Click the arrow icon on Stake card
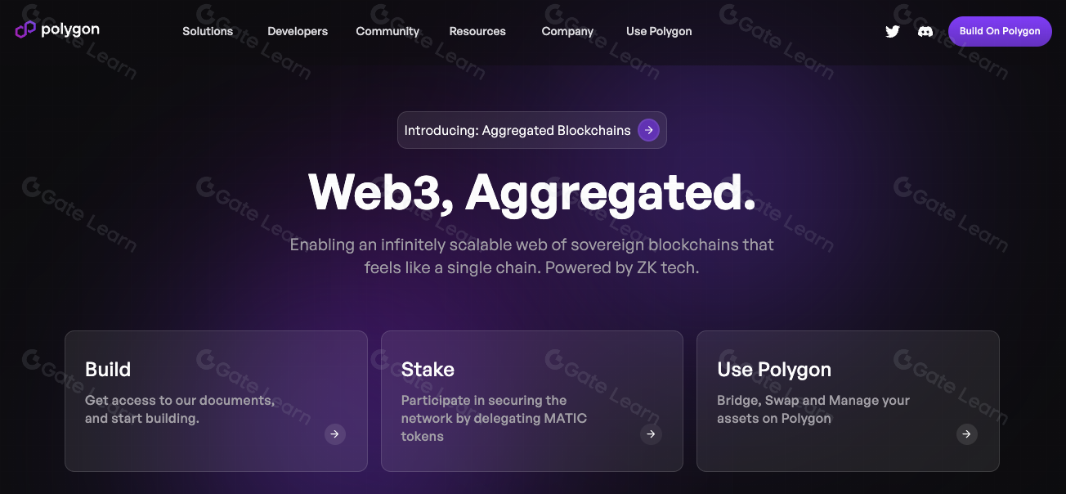The width and height of the screenshot is (1066, 494). coord(651,434)
